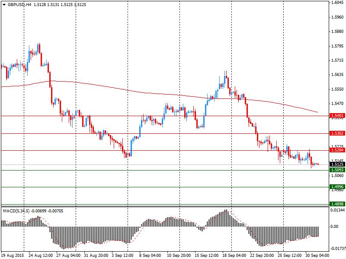This screenshot has height=259, width=346.
Task: Click the 1.5093 green support level label
Action: click(337, 170)
